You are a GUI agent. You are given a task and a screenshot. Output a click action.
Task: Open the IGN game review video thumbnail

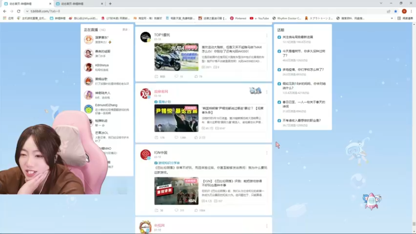176,191
